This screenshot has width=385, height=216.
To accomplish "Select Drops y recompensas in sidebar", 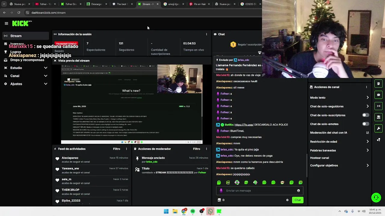I will 26,60.
